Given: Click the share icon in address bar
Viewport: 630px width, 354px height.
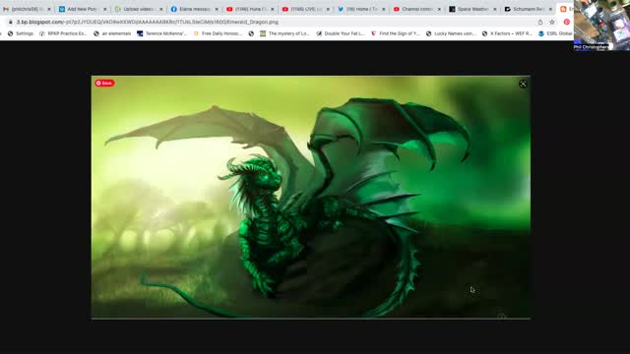Looking at the screenshot, I should [x=540, y=22].
